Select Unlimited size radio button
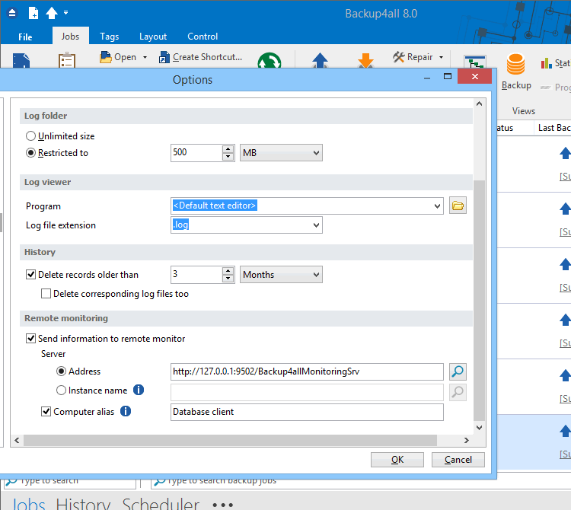Image resolution: width=571 pixels, height=510 pixels. point(30,136)
